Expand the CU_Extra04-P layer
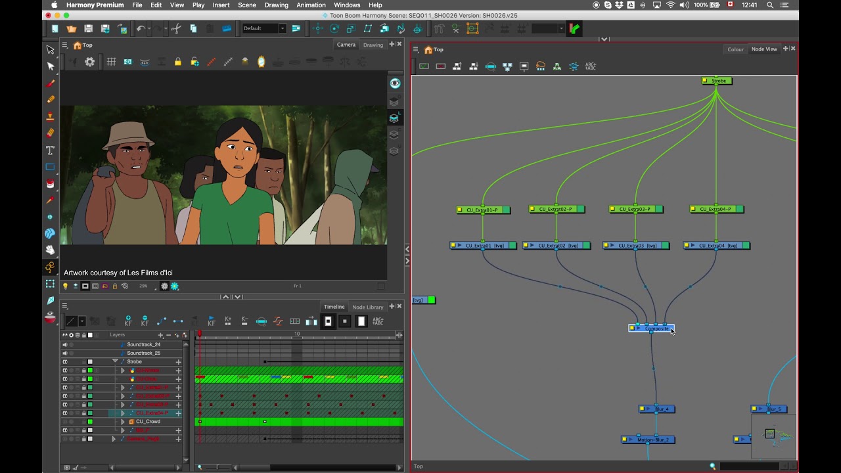Viewport: 841px width, 473px height. tap(122, 413)
